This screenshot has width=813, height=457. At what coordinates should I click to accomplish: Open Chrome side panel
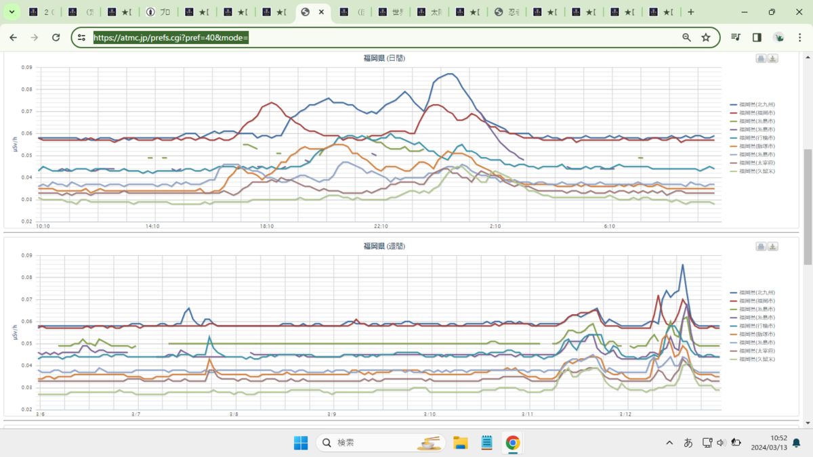point(757,38)
